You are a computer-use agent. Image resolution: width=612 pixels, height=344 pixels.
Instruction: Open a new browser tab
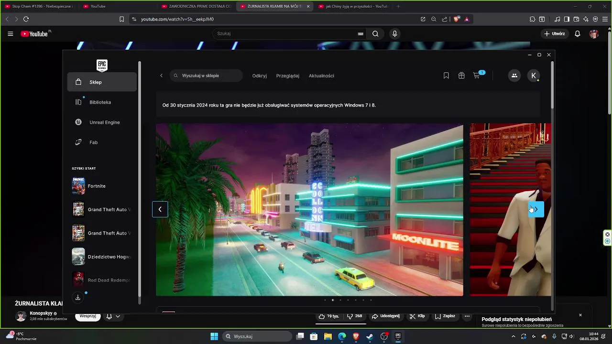point(398,6)
